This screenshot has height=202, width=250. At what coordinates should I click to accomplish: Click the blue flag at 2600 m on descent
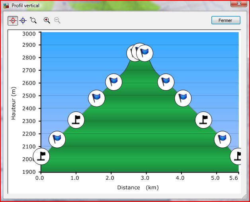166,82
